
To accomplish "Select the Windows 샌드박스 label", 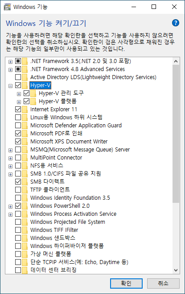I will click(x=53, y=238).
